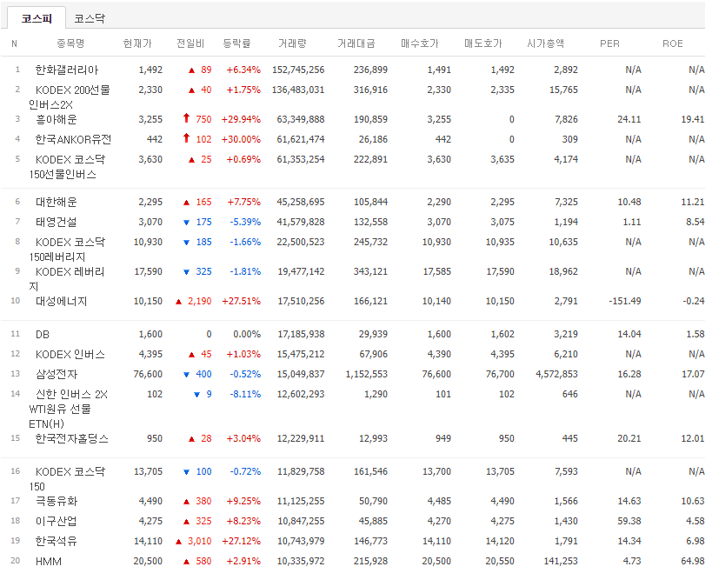The height and width of the screenshot is (580, 712).
Task: Click the 64.98 ROE value
Action: click(693, 562)
